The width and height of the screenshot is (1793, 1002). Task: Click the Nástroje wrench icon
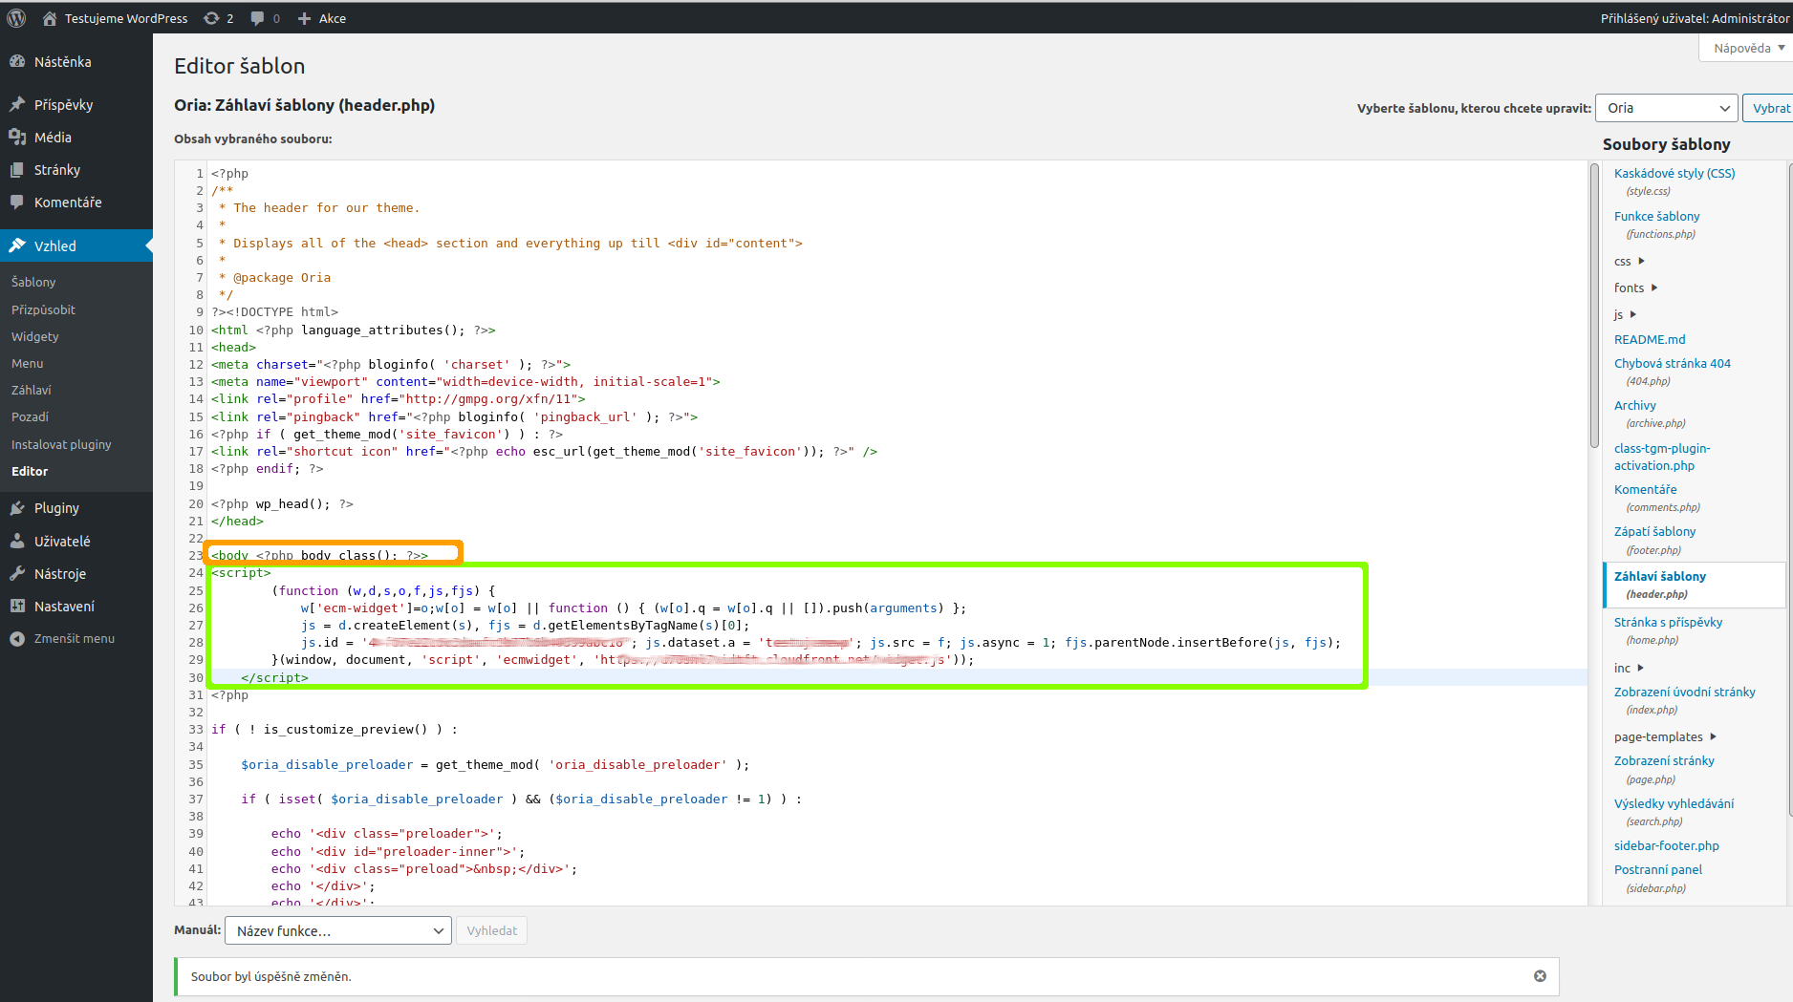pyautogui.click(x=17, y=573)
